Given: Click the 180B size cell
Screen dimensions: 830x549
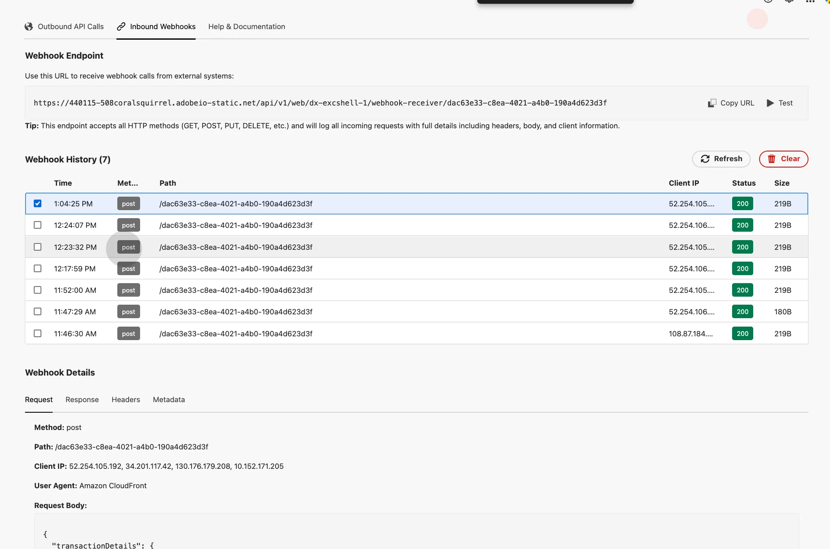Looking at the screenshot, I should point(783,312).
